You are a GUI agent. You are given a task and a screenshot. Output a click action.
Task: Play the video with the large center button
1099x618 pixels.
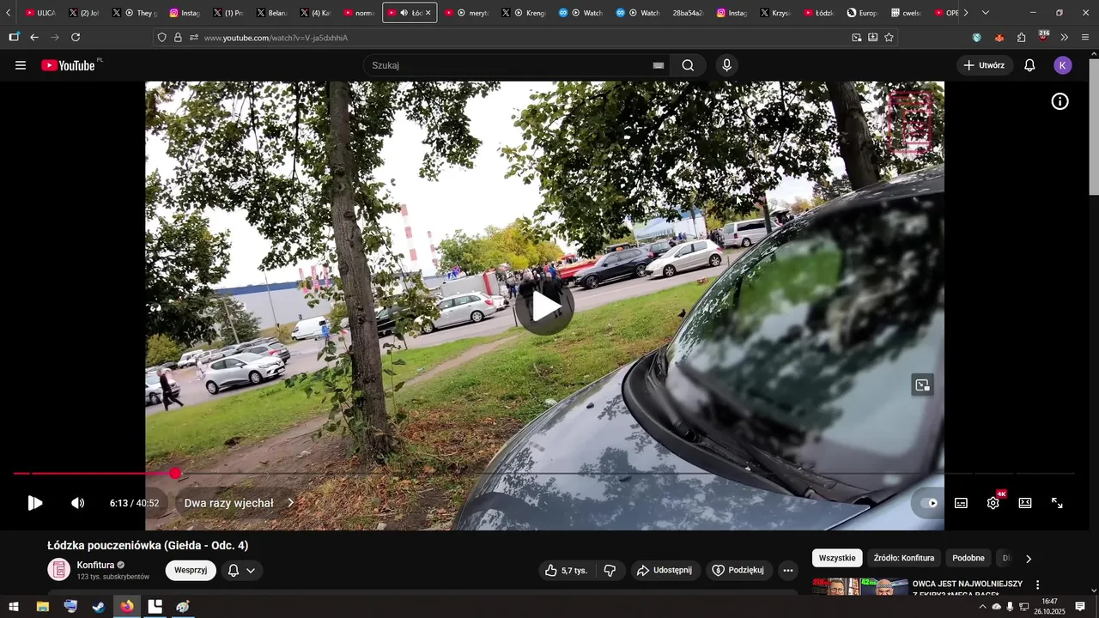pos(544,306)
